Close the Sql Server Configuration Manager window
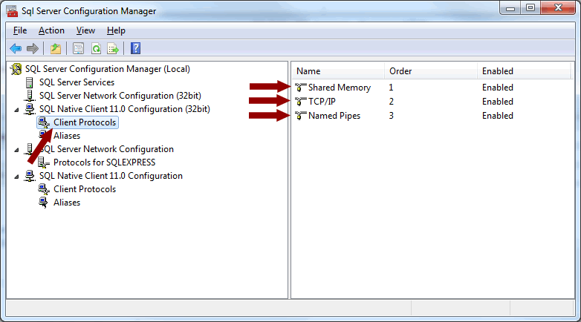The width and height of the screenshot is (581, 322). 558,8
